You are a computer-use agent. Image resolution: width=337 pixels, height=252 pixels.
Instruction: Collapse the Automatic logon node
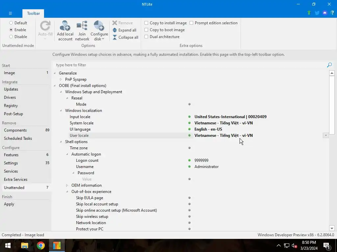67,154
